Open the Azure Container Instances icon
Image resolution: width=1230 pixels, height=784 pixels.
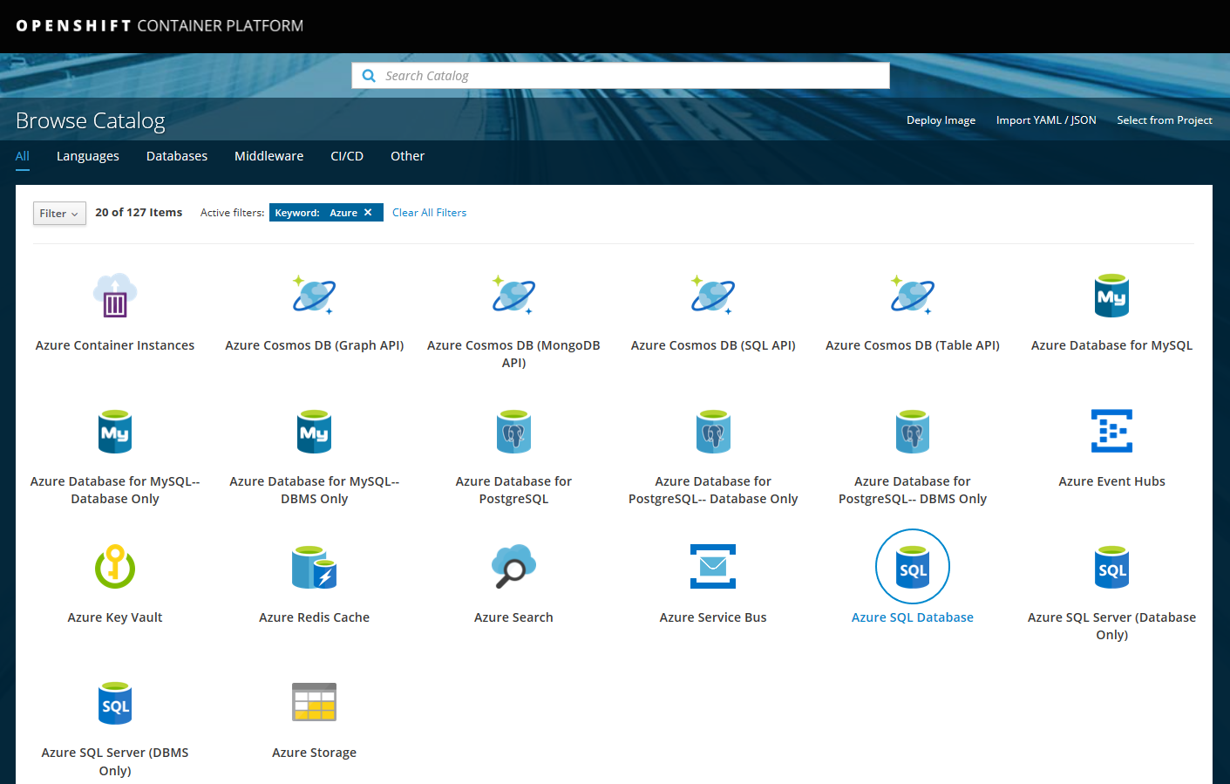[x=115, y=296]
